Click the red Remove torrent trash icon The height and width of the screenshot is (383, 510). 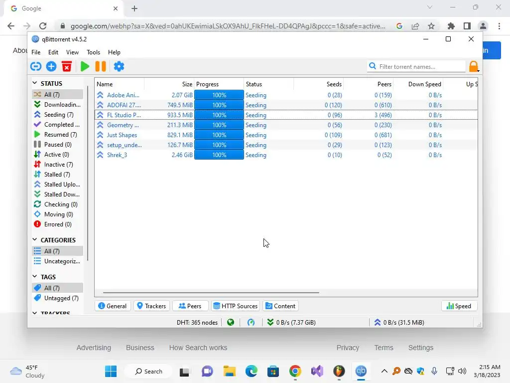click(67, 66)
